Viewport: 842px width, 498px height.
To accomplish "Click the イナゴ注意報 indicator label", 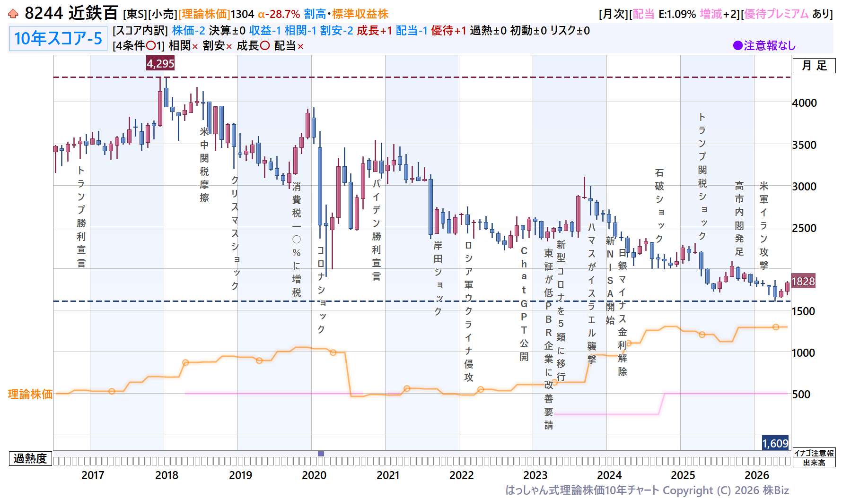I will [x=814, y=453].
